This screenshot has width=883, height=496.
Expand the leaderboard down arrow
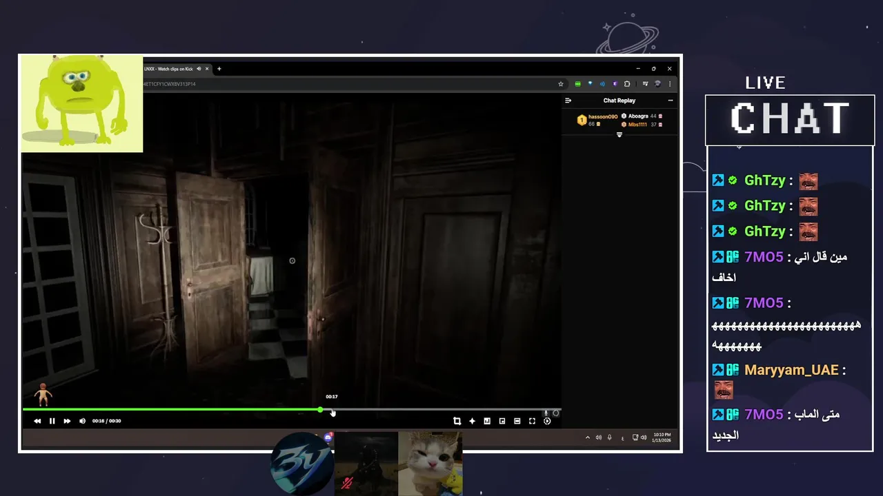(619, 135)
